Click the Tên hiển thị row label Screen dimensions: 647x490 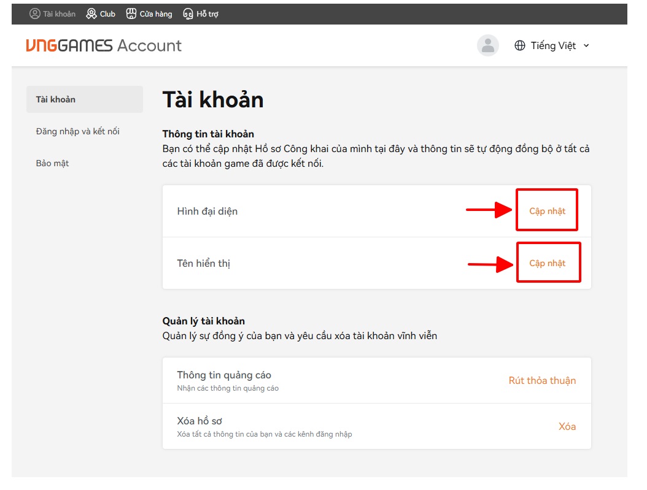203,263
